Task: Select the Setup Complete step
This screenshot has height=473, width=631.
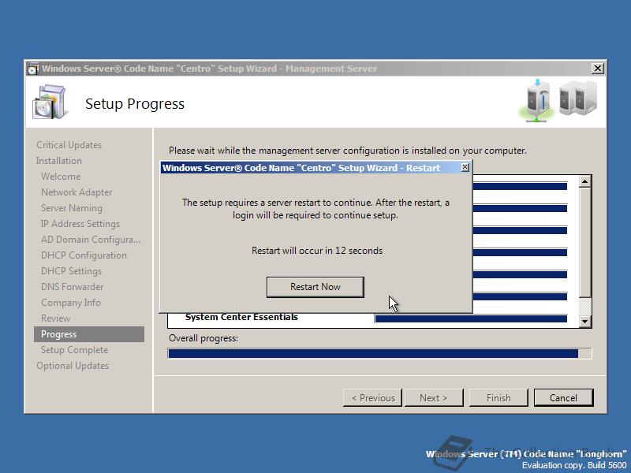Action: [74, 350]
